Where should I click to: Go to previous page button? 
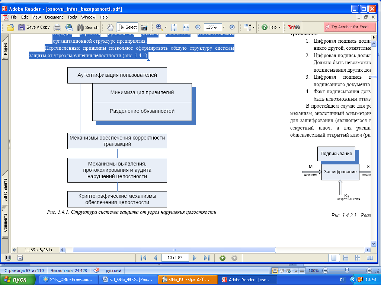pos(156,258)
